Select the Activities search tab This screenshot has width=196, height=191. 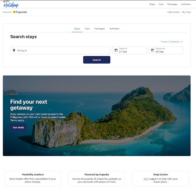pos(114,29)
